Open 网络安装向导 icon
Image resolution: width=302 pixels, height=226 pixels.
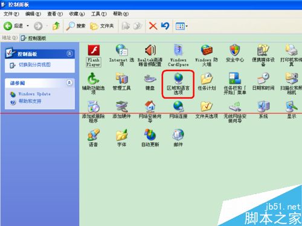pos(150,107)
